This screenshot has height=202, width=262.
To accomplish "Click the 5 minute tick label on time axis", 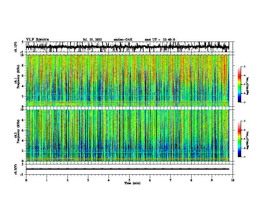I will point(129,180).
